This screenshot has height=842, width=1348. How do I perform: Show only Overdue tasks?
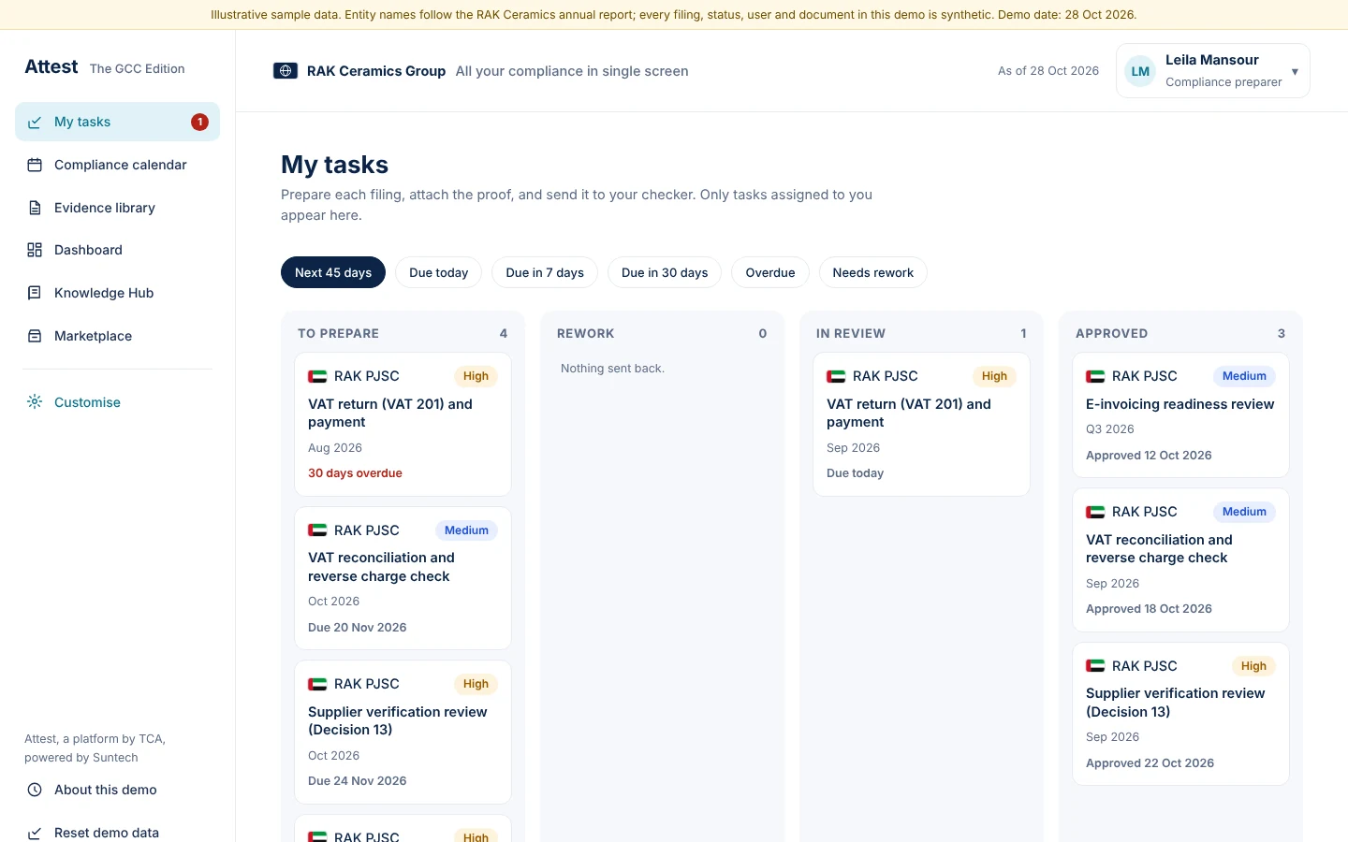click(x=770, y=272)
